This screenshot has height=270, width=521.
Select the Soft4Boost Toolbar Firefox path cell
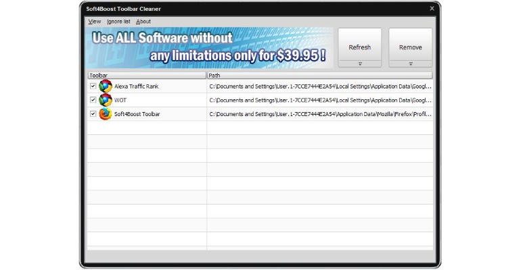click(x=320, y=114)
